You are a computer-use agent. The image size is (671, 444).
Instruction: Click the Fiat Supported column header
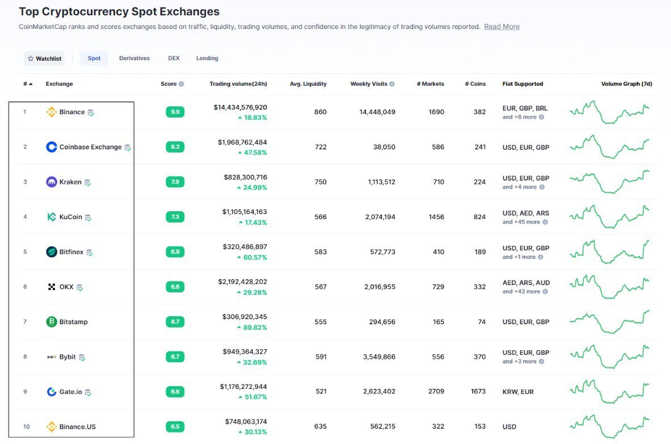pyautogui.click(x=522, y=84)
